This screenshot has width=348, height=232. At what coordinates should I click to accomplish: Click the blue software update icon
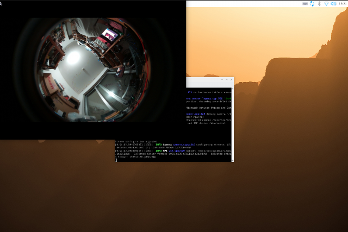pyautogui.click(x=312, y=4)
